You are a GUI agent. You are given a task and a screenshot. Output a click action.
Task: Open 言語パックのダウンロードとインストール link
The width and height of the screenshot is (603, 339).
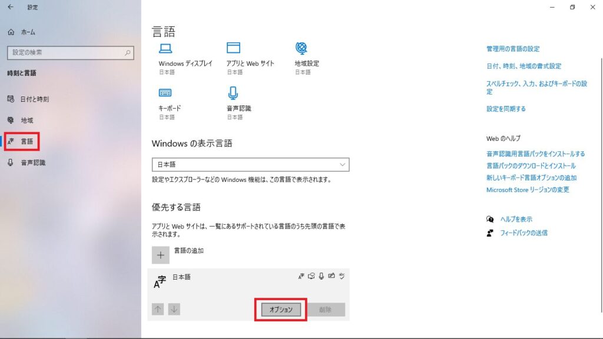tap(531, 165)
